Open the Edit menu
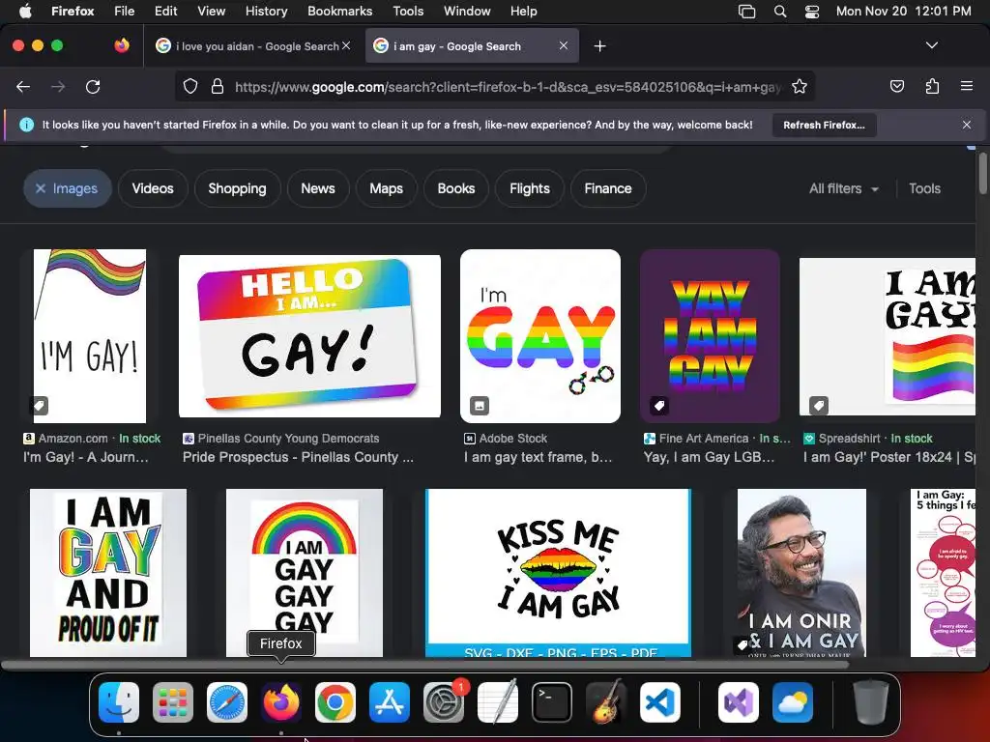This screenshot has height=742, width=990. pyautogui.click(x=166, y=11)
